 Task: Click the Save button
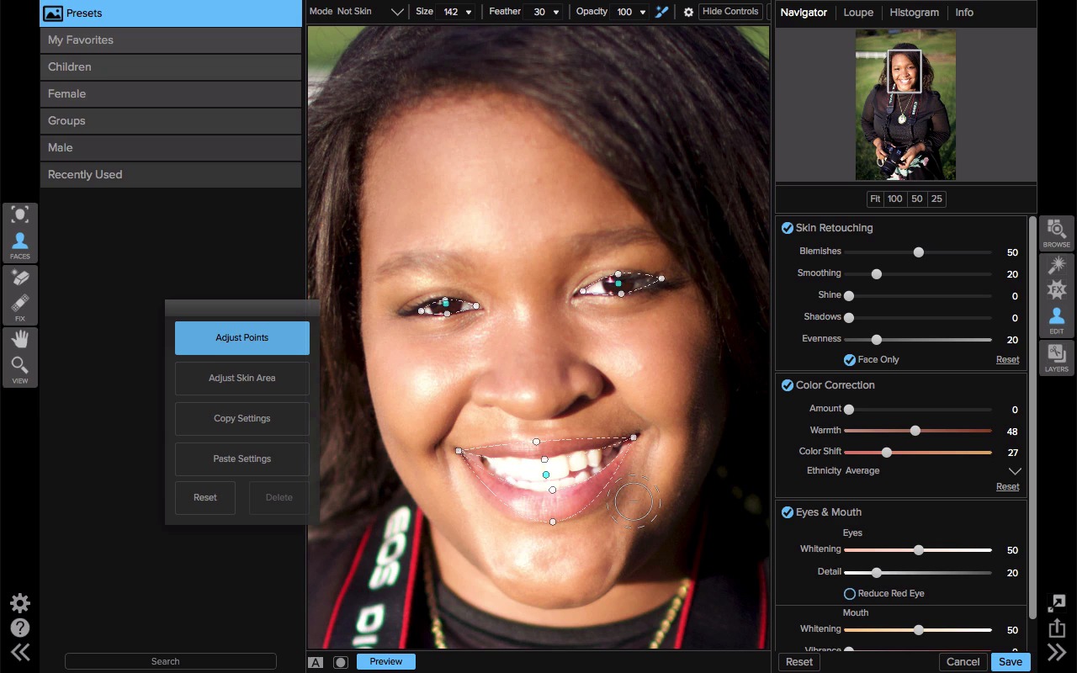click(x=1011, y=662)
